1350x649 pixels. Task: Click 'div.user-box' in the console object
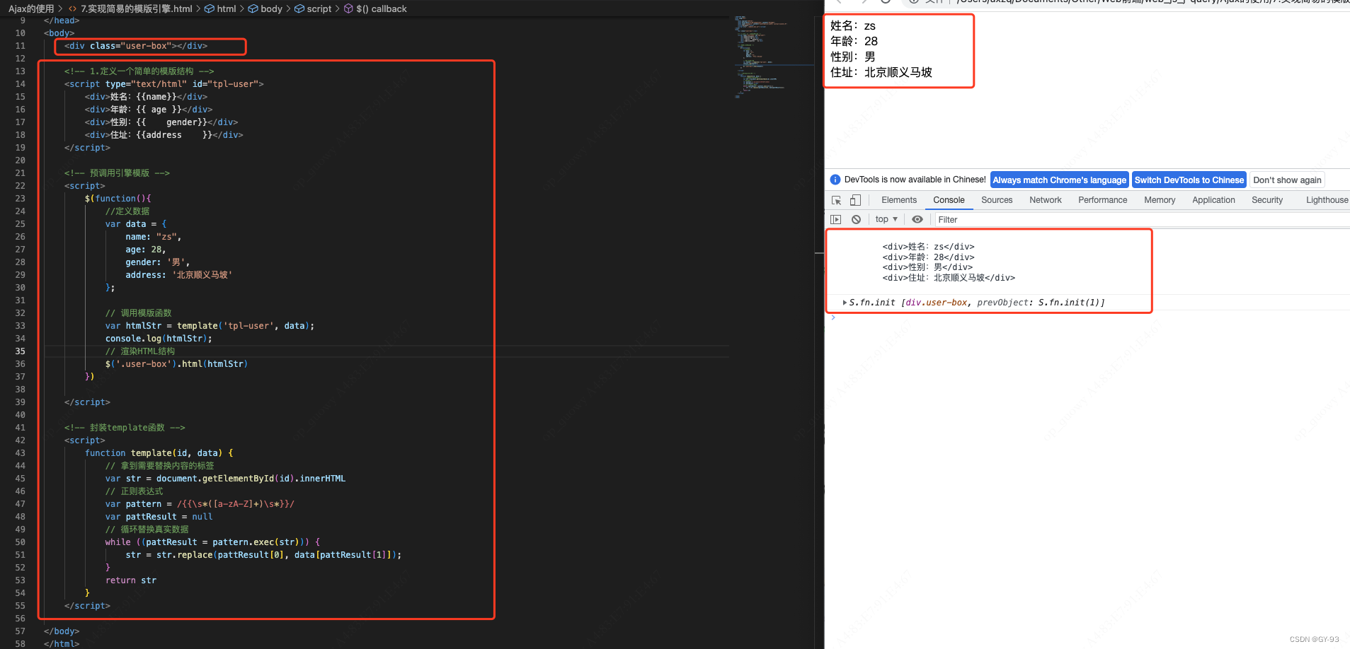point(937,303)
